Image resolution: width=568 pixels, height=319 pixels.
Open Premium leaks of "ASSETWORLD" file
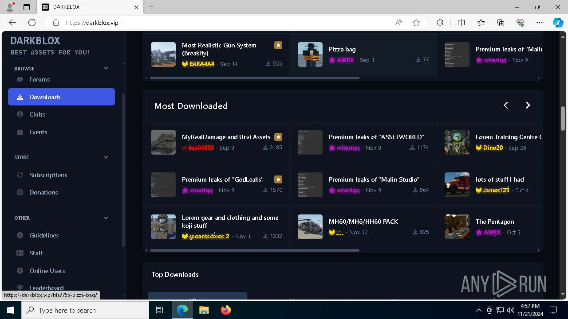tap(376, 137)
